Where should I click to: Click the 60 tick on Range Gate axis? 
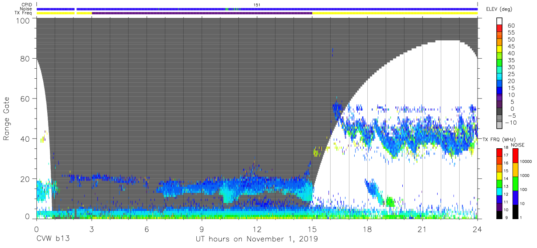pyautogui.click(x=25, y=99)
